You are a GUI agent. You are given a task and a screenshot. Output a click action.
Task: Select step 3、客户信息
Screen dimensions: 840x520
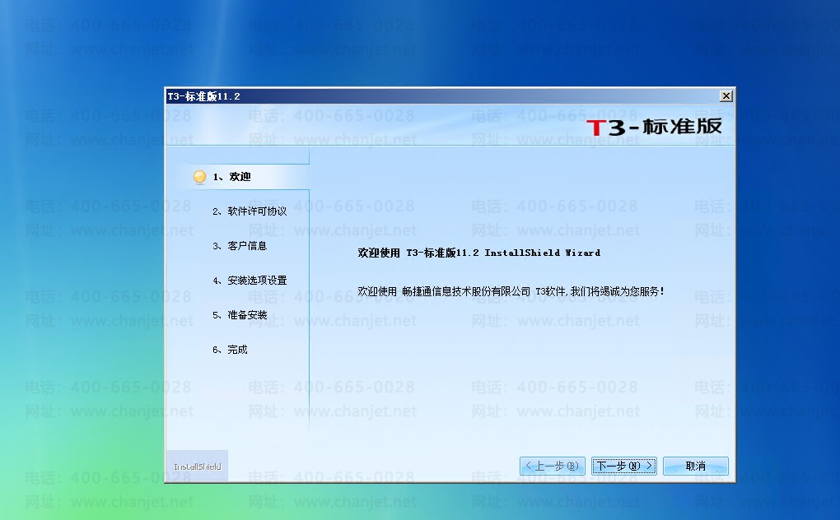(240, 246)
